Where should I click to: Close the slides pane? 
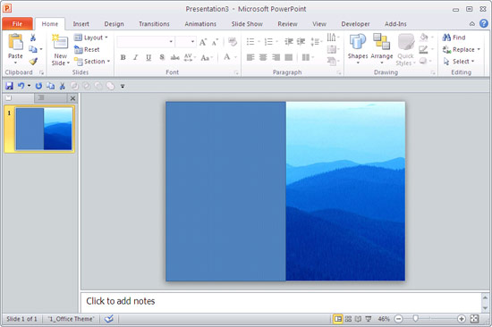tap(72, 98)
